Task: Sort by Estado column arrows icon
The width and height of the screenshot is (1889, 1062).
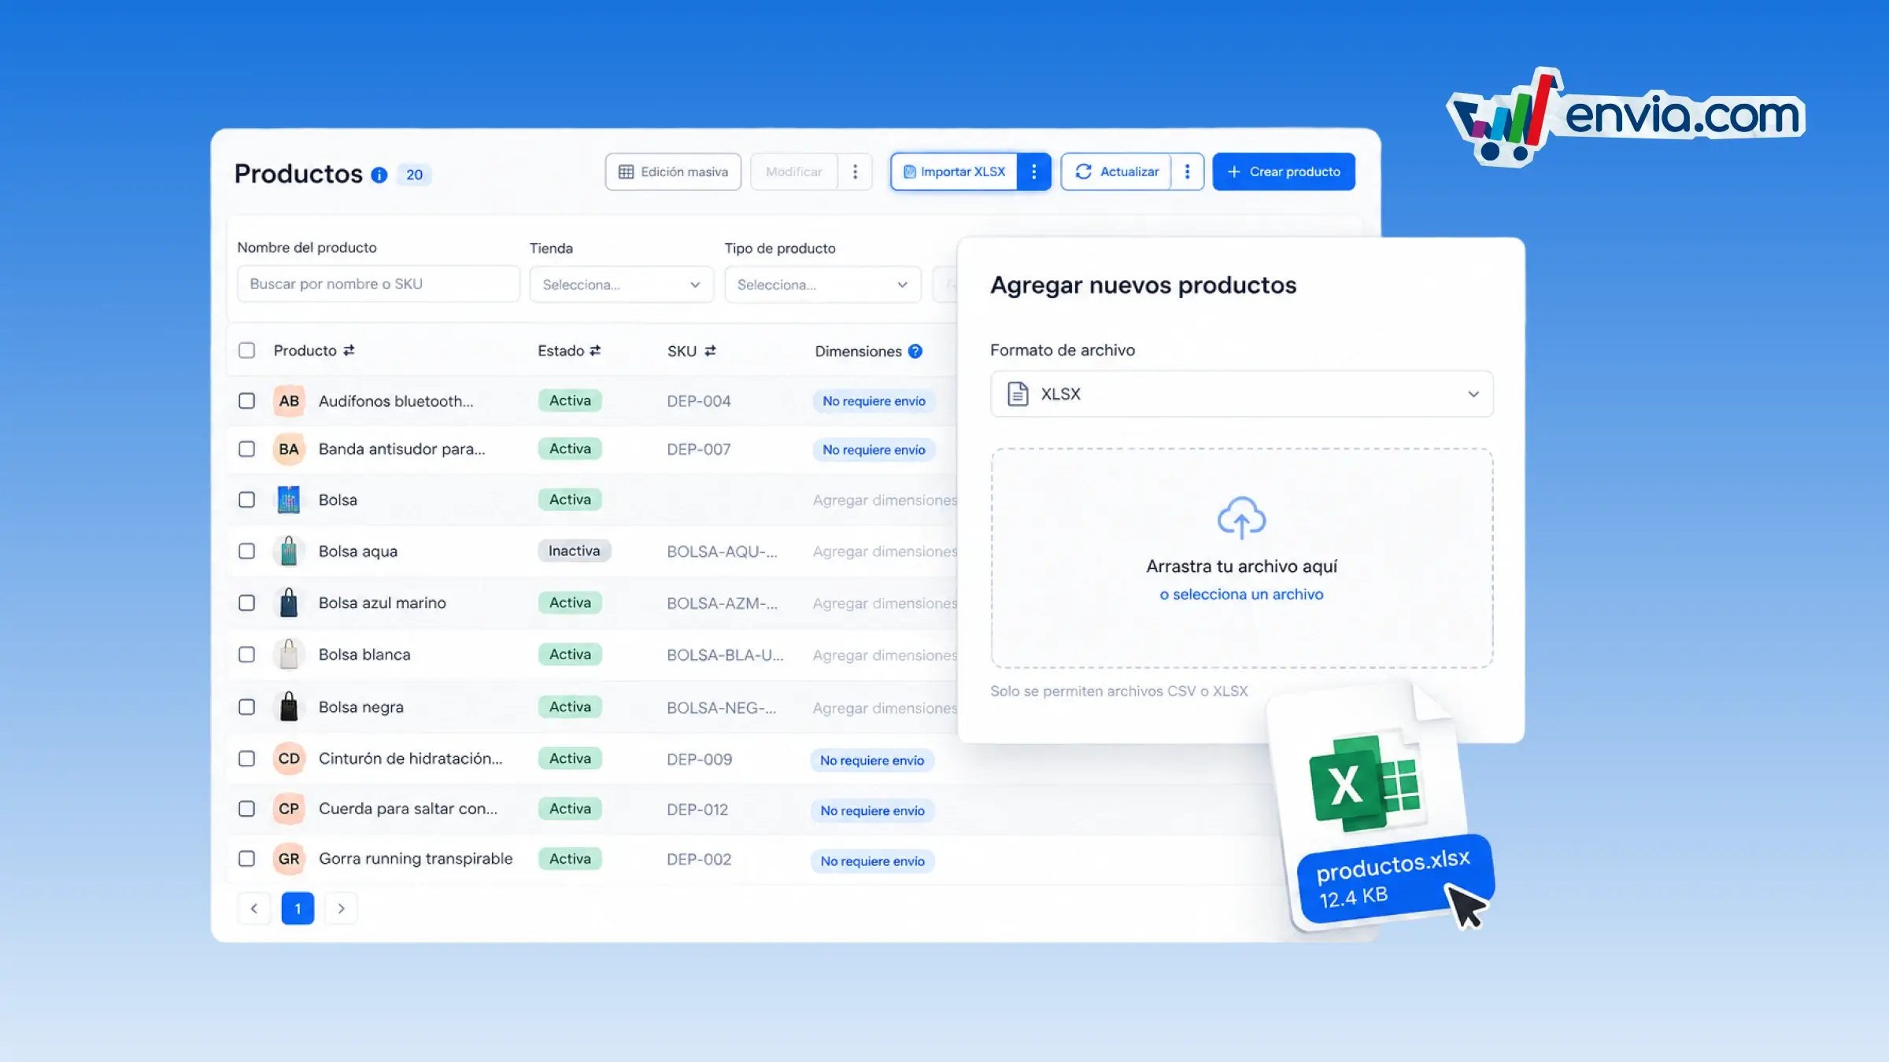Action: pyautogui.click(x=595, y=351)
